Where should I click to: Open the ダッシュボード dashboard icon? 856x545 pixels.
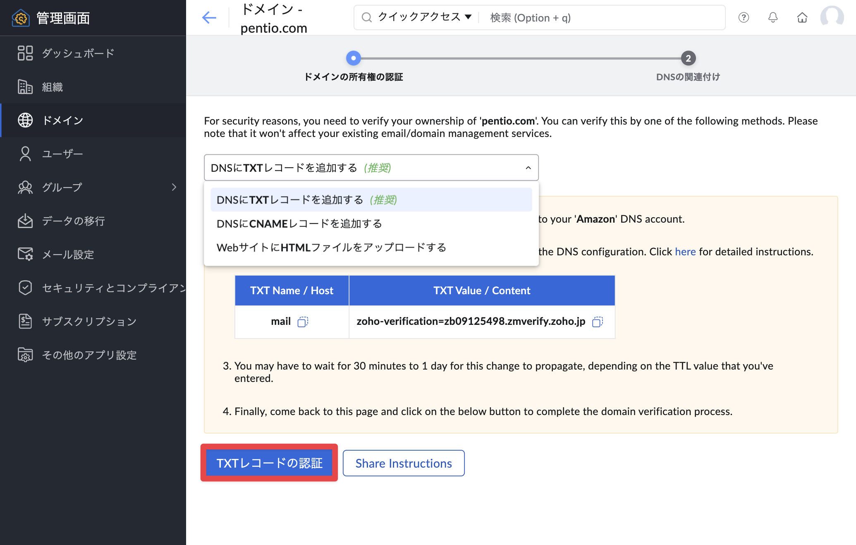(25, 53)
